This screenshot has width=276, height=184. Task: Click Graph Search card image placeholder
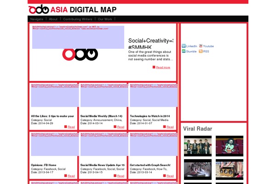point(154,144)
